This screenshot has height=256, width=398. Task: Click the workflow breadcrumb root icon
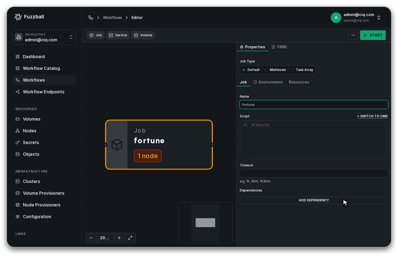(x=91, y=18)
